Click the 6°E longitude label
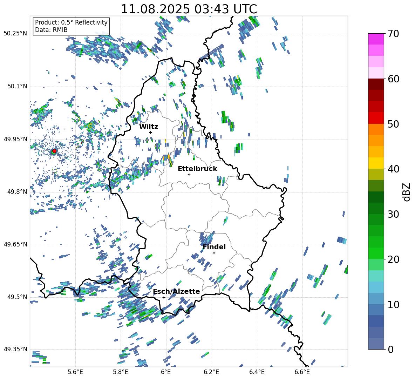This screenshot has height=379, width=415. 166,372
